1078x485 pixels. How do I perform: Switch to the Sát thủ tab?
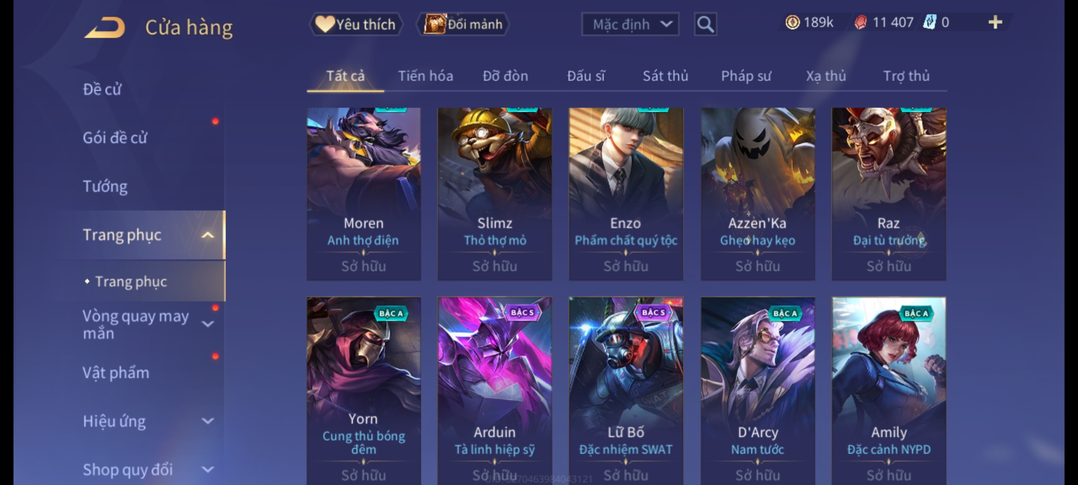(x=665, y=76)
